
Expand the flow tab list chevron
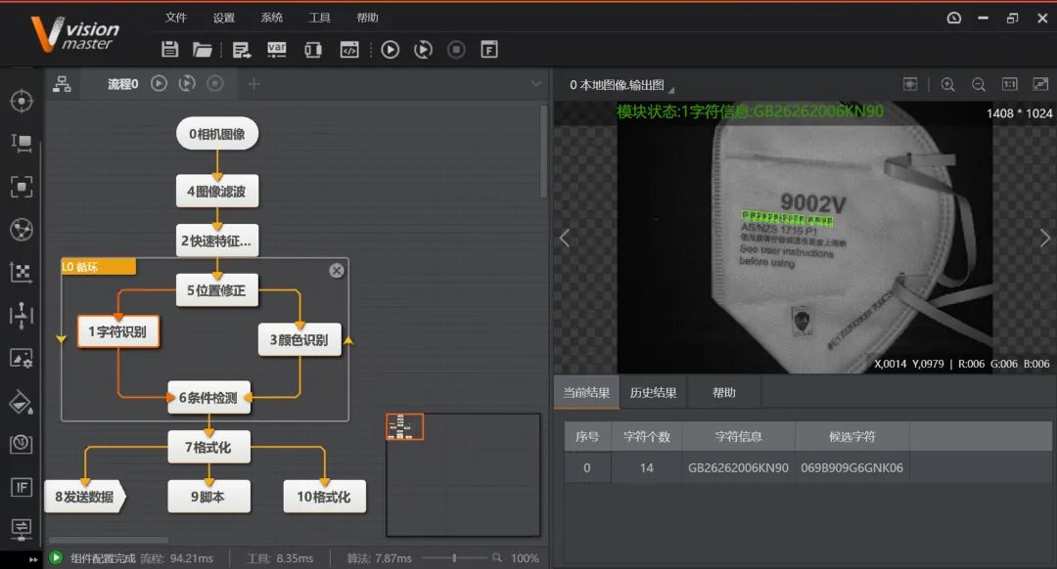[x=535, y=84]
